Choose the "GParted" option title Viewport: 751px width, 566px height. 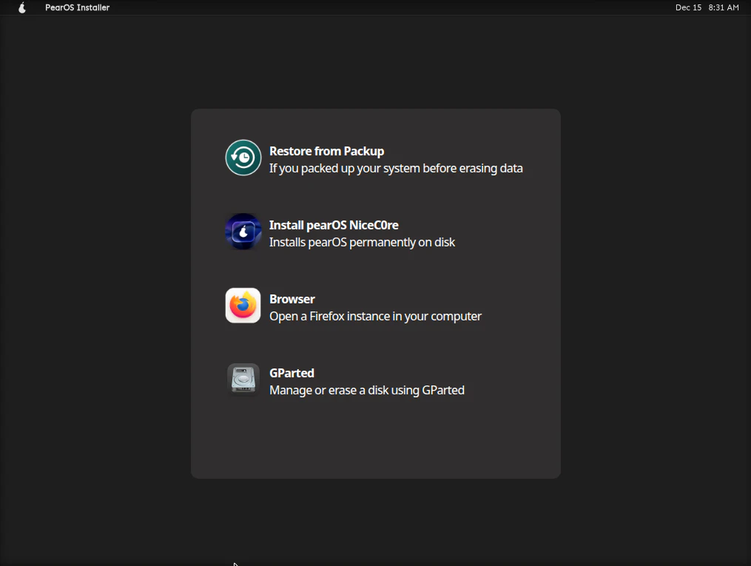click(x=292, y=373)
